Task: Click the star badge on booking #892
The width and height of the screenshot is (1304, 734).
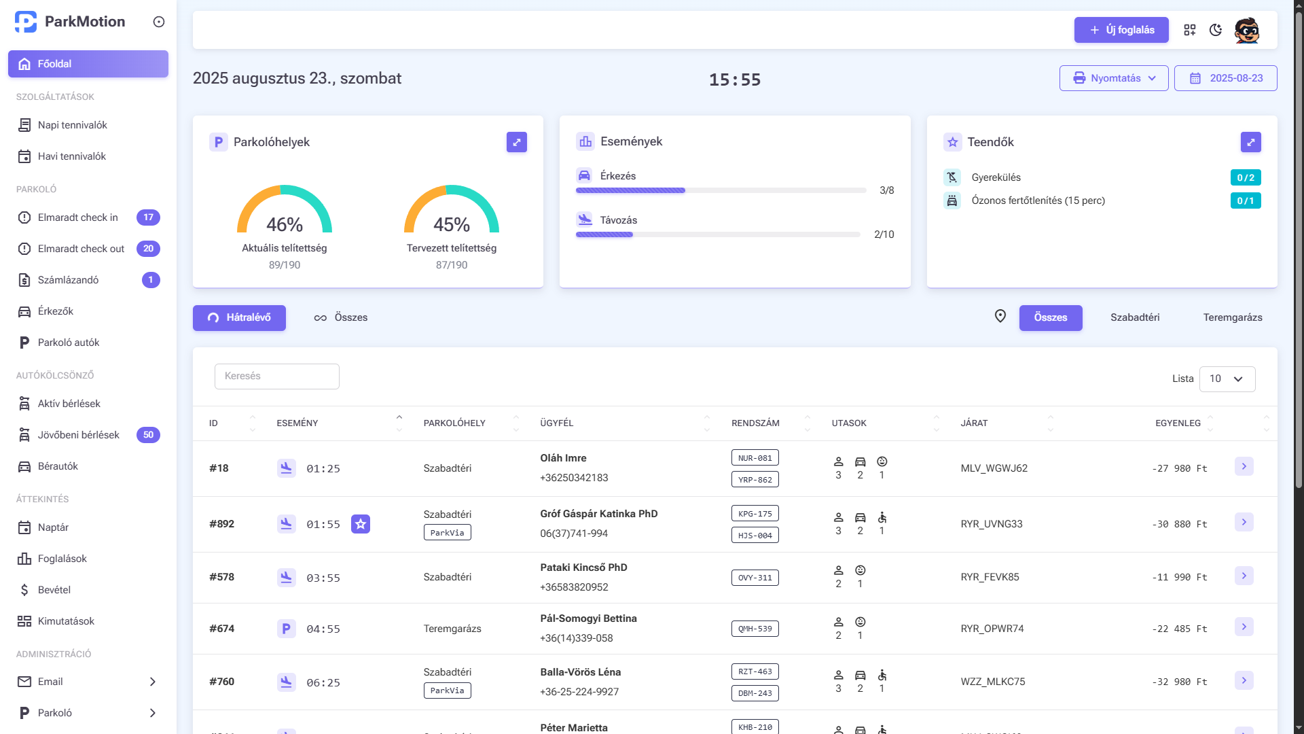Action: tap(361, 524)
